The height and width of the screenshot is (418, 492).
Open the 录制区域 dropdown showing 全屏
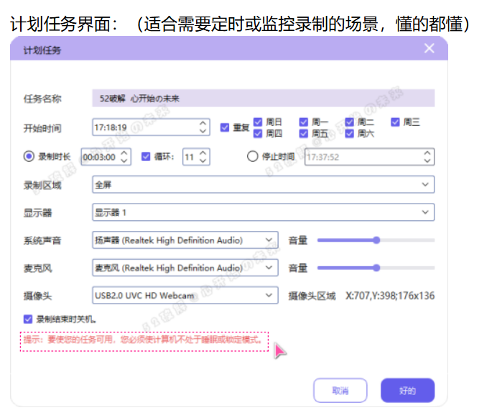point(263,184)
